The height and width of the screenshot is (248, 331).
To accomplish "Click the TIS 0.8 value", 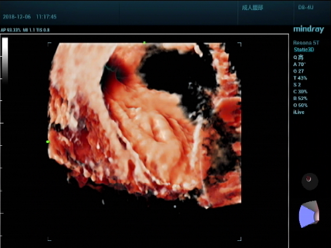I will tap(43, 30).
